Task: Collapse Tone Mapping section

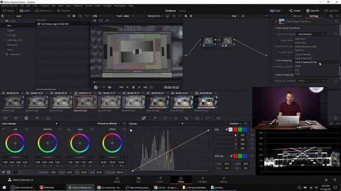Action: [274, 60]
